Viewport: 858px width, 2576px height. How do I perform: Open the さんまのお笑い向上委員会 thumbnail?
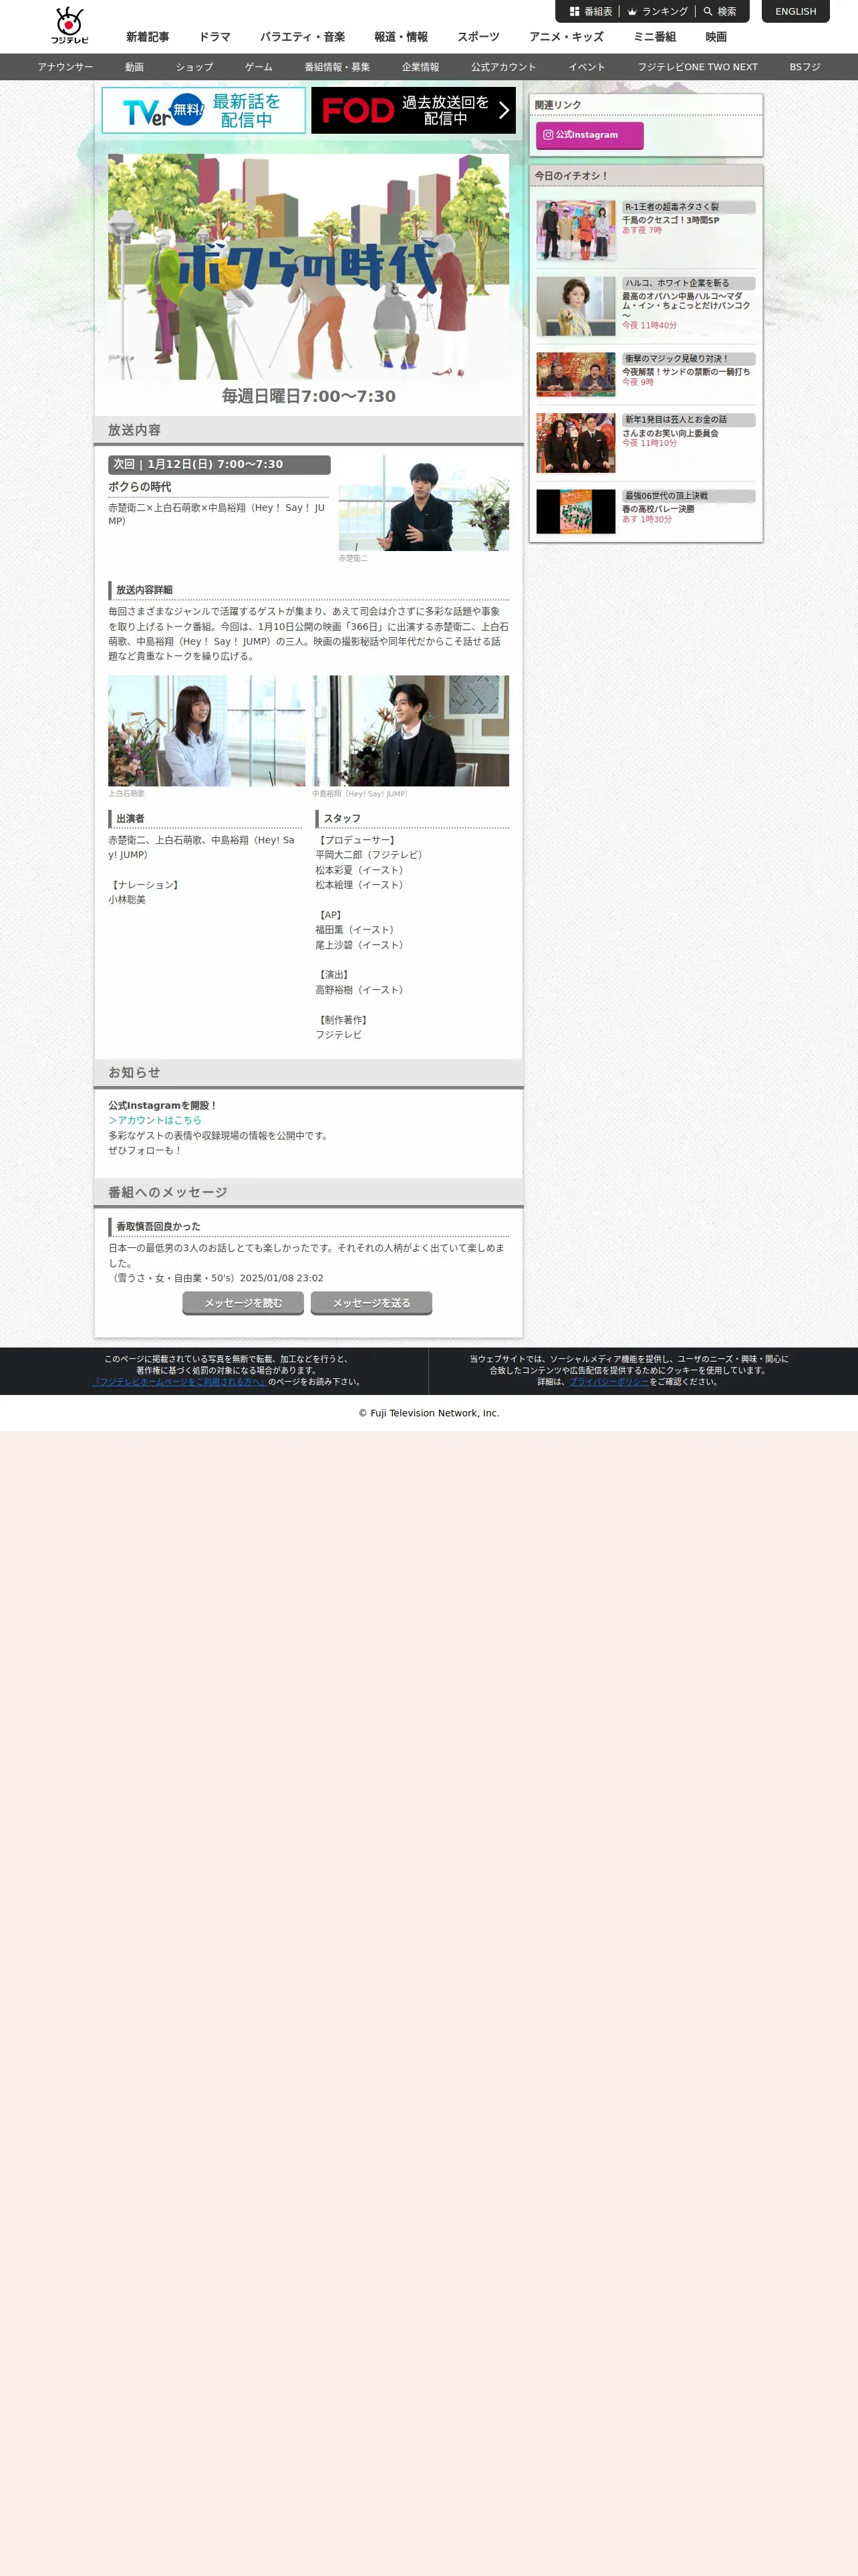click(576, 443)
